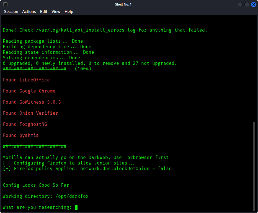Image resolution: width=258 pixels, height=213 pixels.
Task: Click the 'Found Onion Verifier' line
Action: (x=30, y=113)
